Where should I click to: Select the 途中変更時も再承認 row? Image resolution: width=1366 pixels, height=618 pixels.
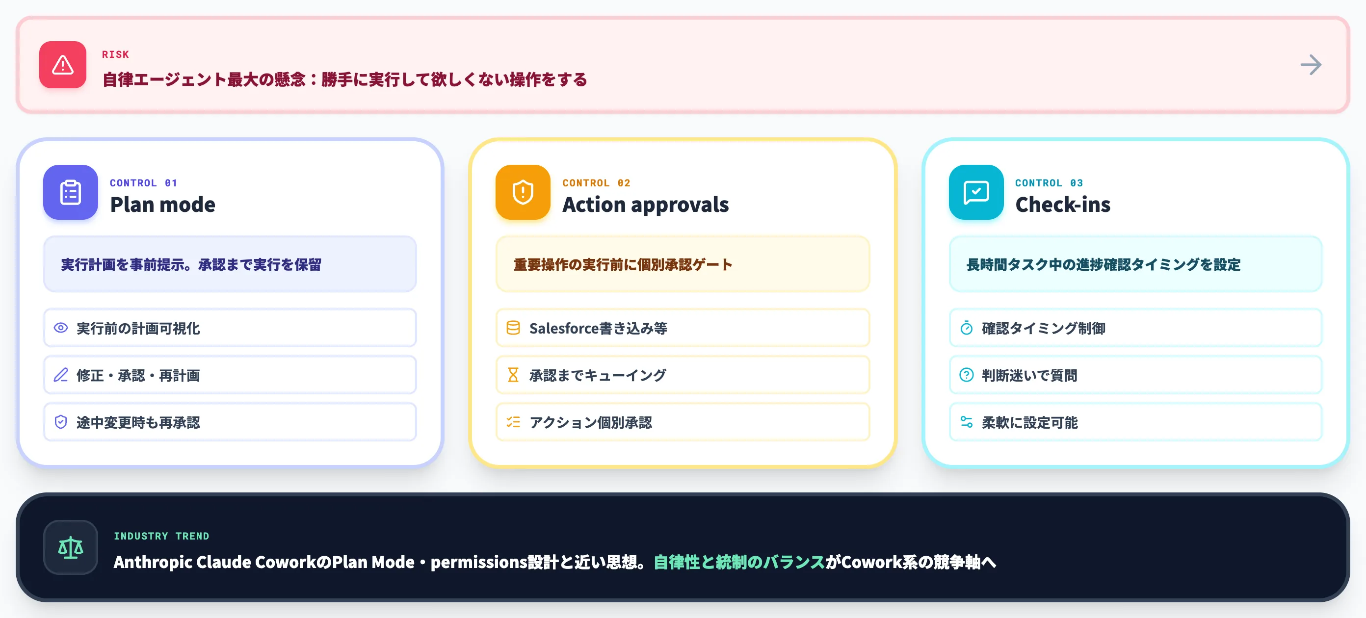(230, 422)
